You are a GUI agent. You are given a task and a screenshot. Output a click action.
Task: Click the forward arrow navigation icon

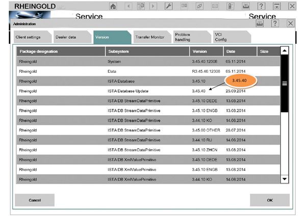(152, 6)
